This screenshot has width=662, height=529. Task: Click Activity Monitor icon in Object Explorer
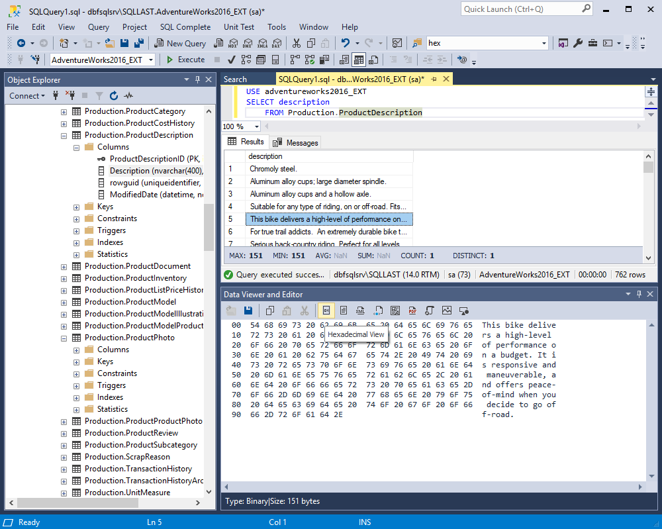[129, 96]
